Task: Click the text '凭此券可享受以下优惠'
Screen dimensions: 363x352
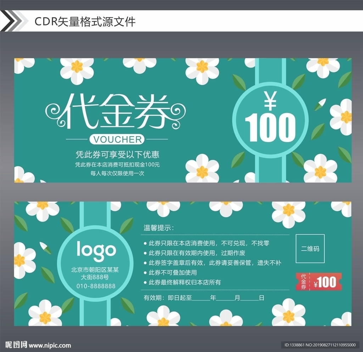Action: pyautogui.click(x=118, y=154)
